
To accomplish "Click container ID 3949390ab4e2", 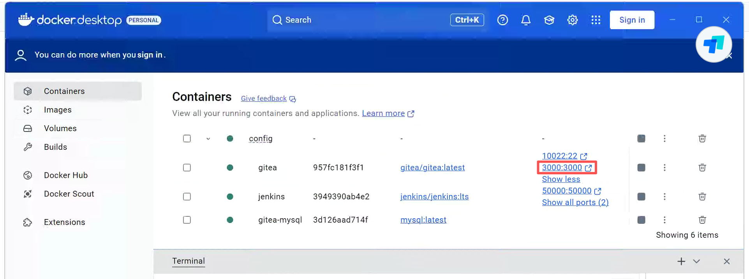I will click(x=341, y=197).
